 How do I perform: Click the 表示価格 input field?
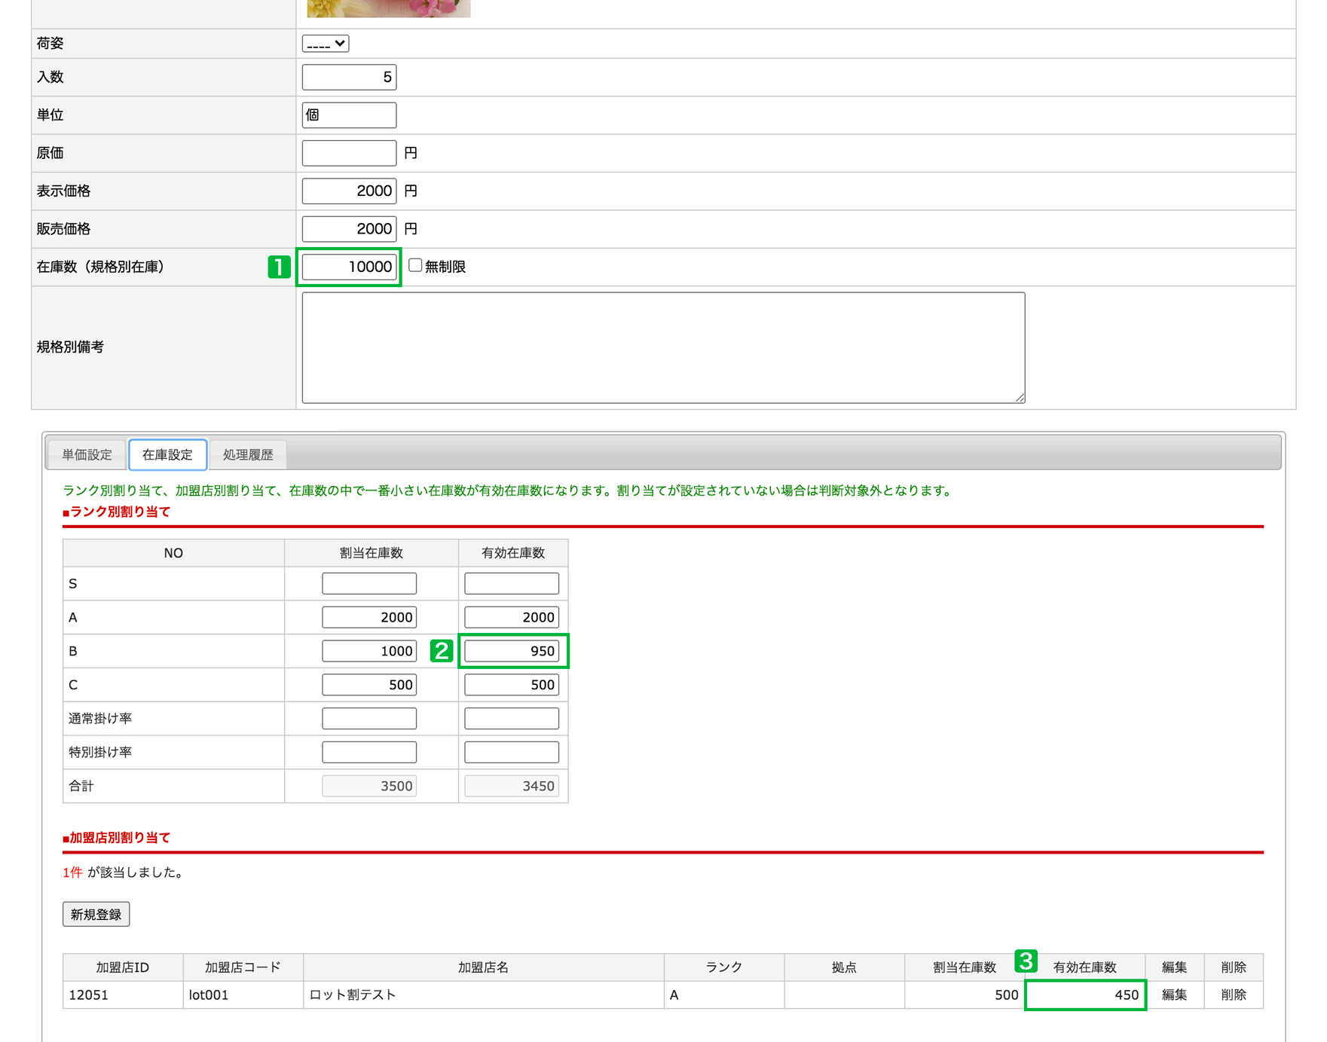click(349, 191)
